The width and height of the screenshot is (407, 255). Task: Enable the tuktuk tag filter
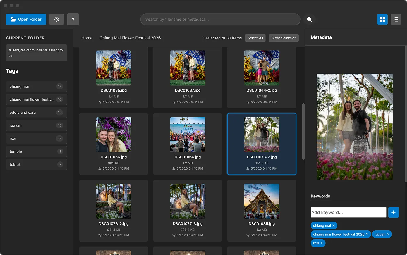[36, 164]
